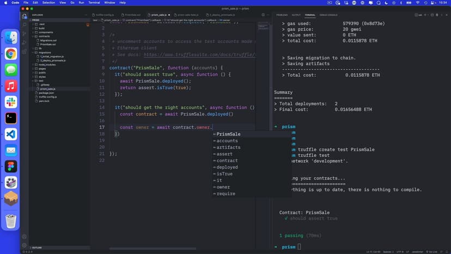
Task: Open the Source Control view in activity bar
Action: (25, 34)
